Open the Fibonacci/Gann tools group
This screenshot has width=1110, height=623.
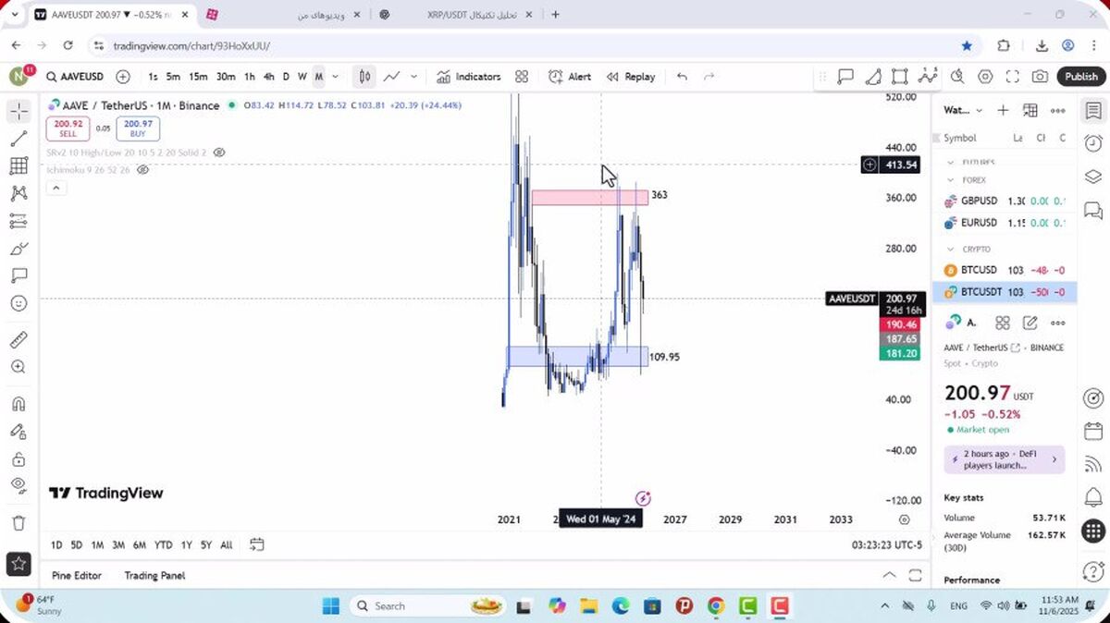18,166
